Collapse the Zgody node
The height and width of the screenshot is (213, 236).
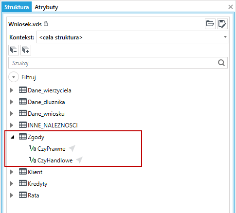point(12,137)
